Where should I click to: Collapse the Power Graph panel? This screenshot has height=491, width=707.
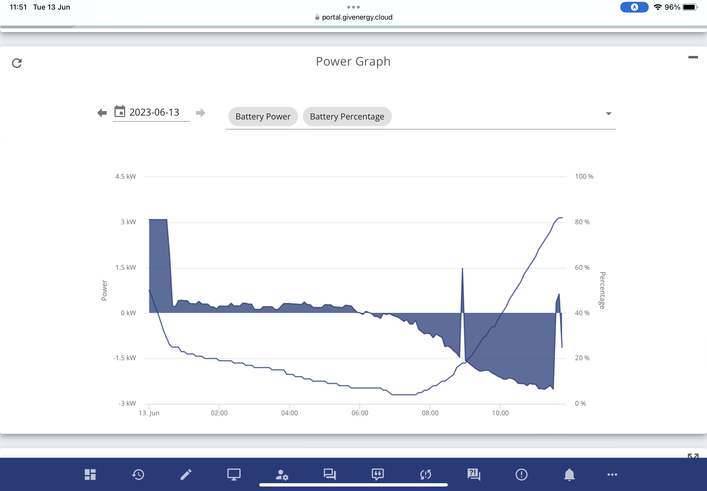693,57
